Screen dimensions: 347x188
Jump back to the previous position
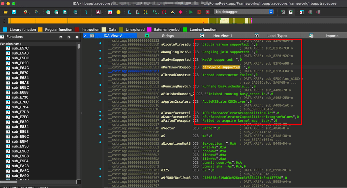pyautogui.click(x=25, y=12)
